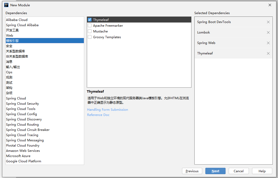Click the Apache Freemarker label text

pos(108,25)
